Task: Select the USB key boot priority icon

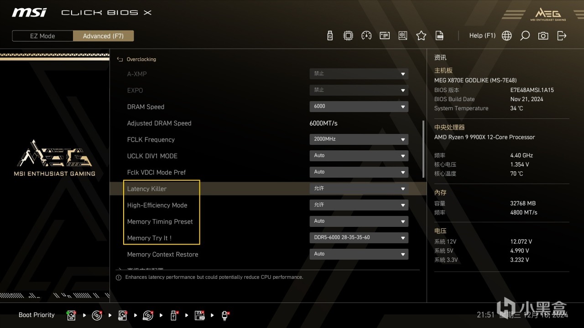Action: (x=174, y=315)
